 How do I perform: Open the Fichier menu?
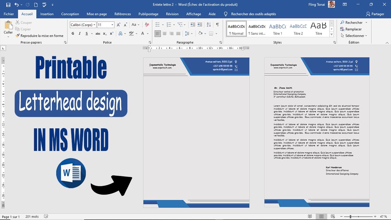point(9,14)
